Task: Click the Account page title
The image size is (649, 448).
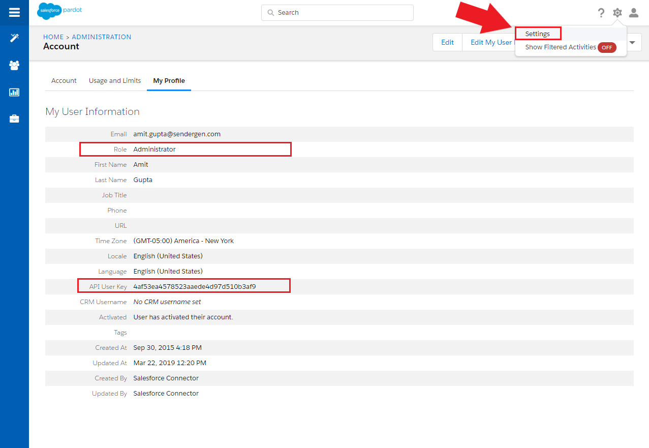Action: coord(61,46)
